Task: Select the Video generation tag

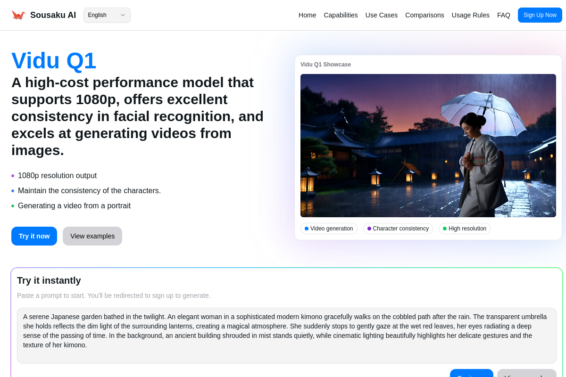Action: pos(329,229)
